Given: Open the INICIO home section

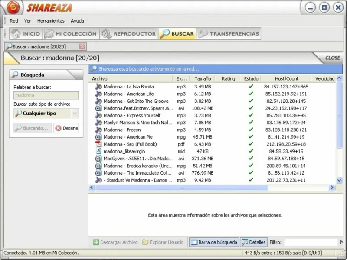Looking at the screenshot, I should click(26, 34).
